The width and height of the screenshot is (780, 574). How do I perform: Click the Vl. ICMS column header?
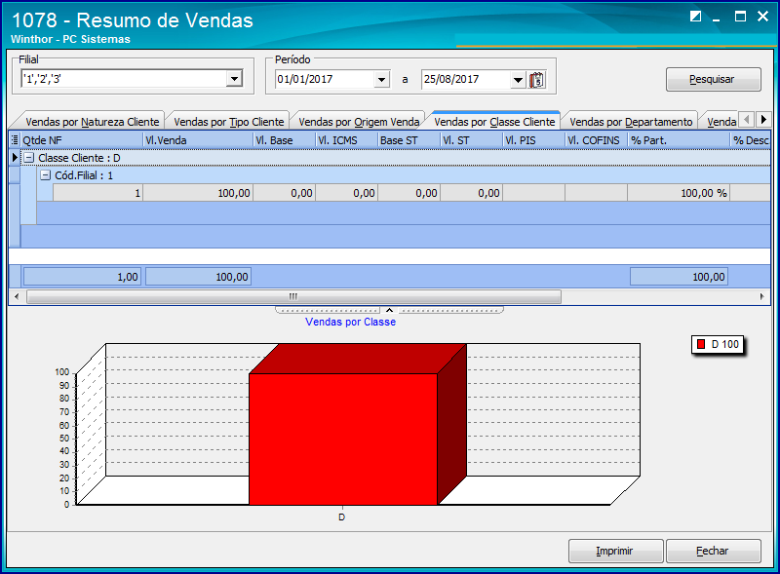tap(347, 140)
